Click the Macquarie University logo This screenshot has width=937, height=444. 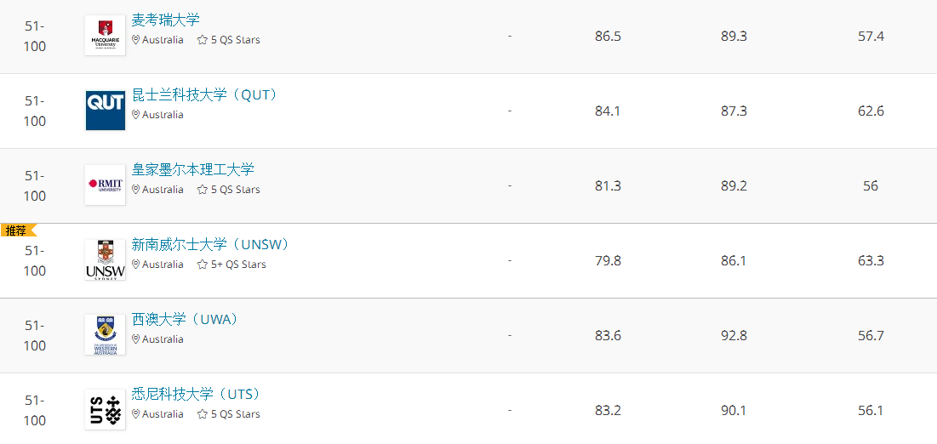coord(106,36)
